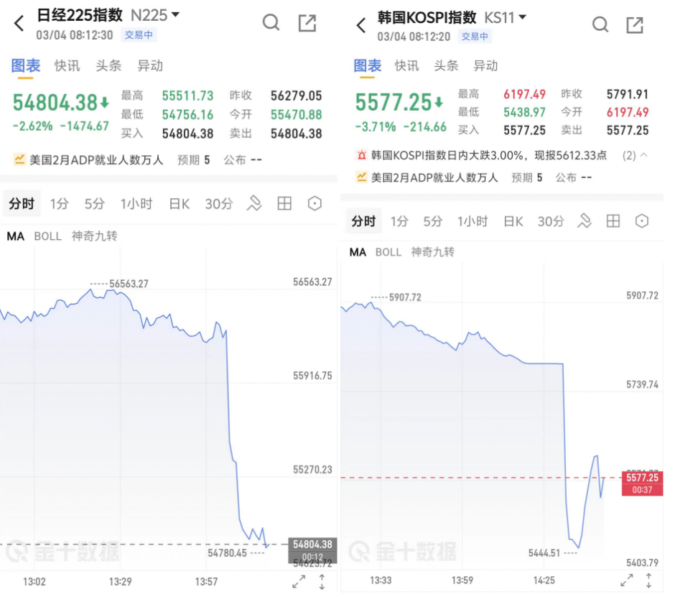Collapse the KOSPI alert list chevron
This screenshot has width=675, height=602.
(643, 155)
